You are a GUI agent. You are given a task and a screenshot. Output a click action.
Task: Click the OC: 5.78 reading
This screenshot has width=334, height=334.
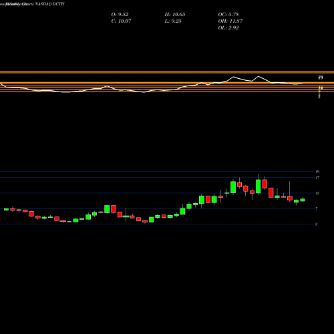(x=228, y=15)
